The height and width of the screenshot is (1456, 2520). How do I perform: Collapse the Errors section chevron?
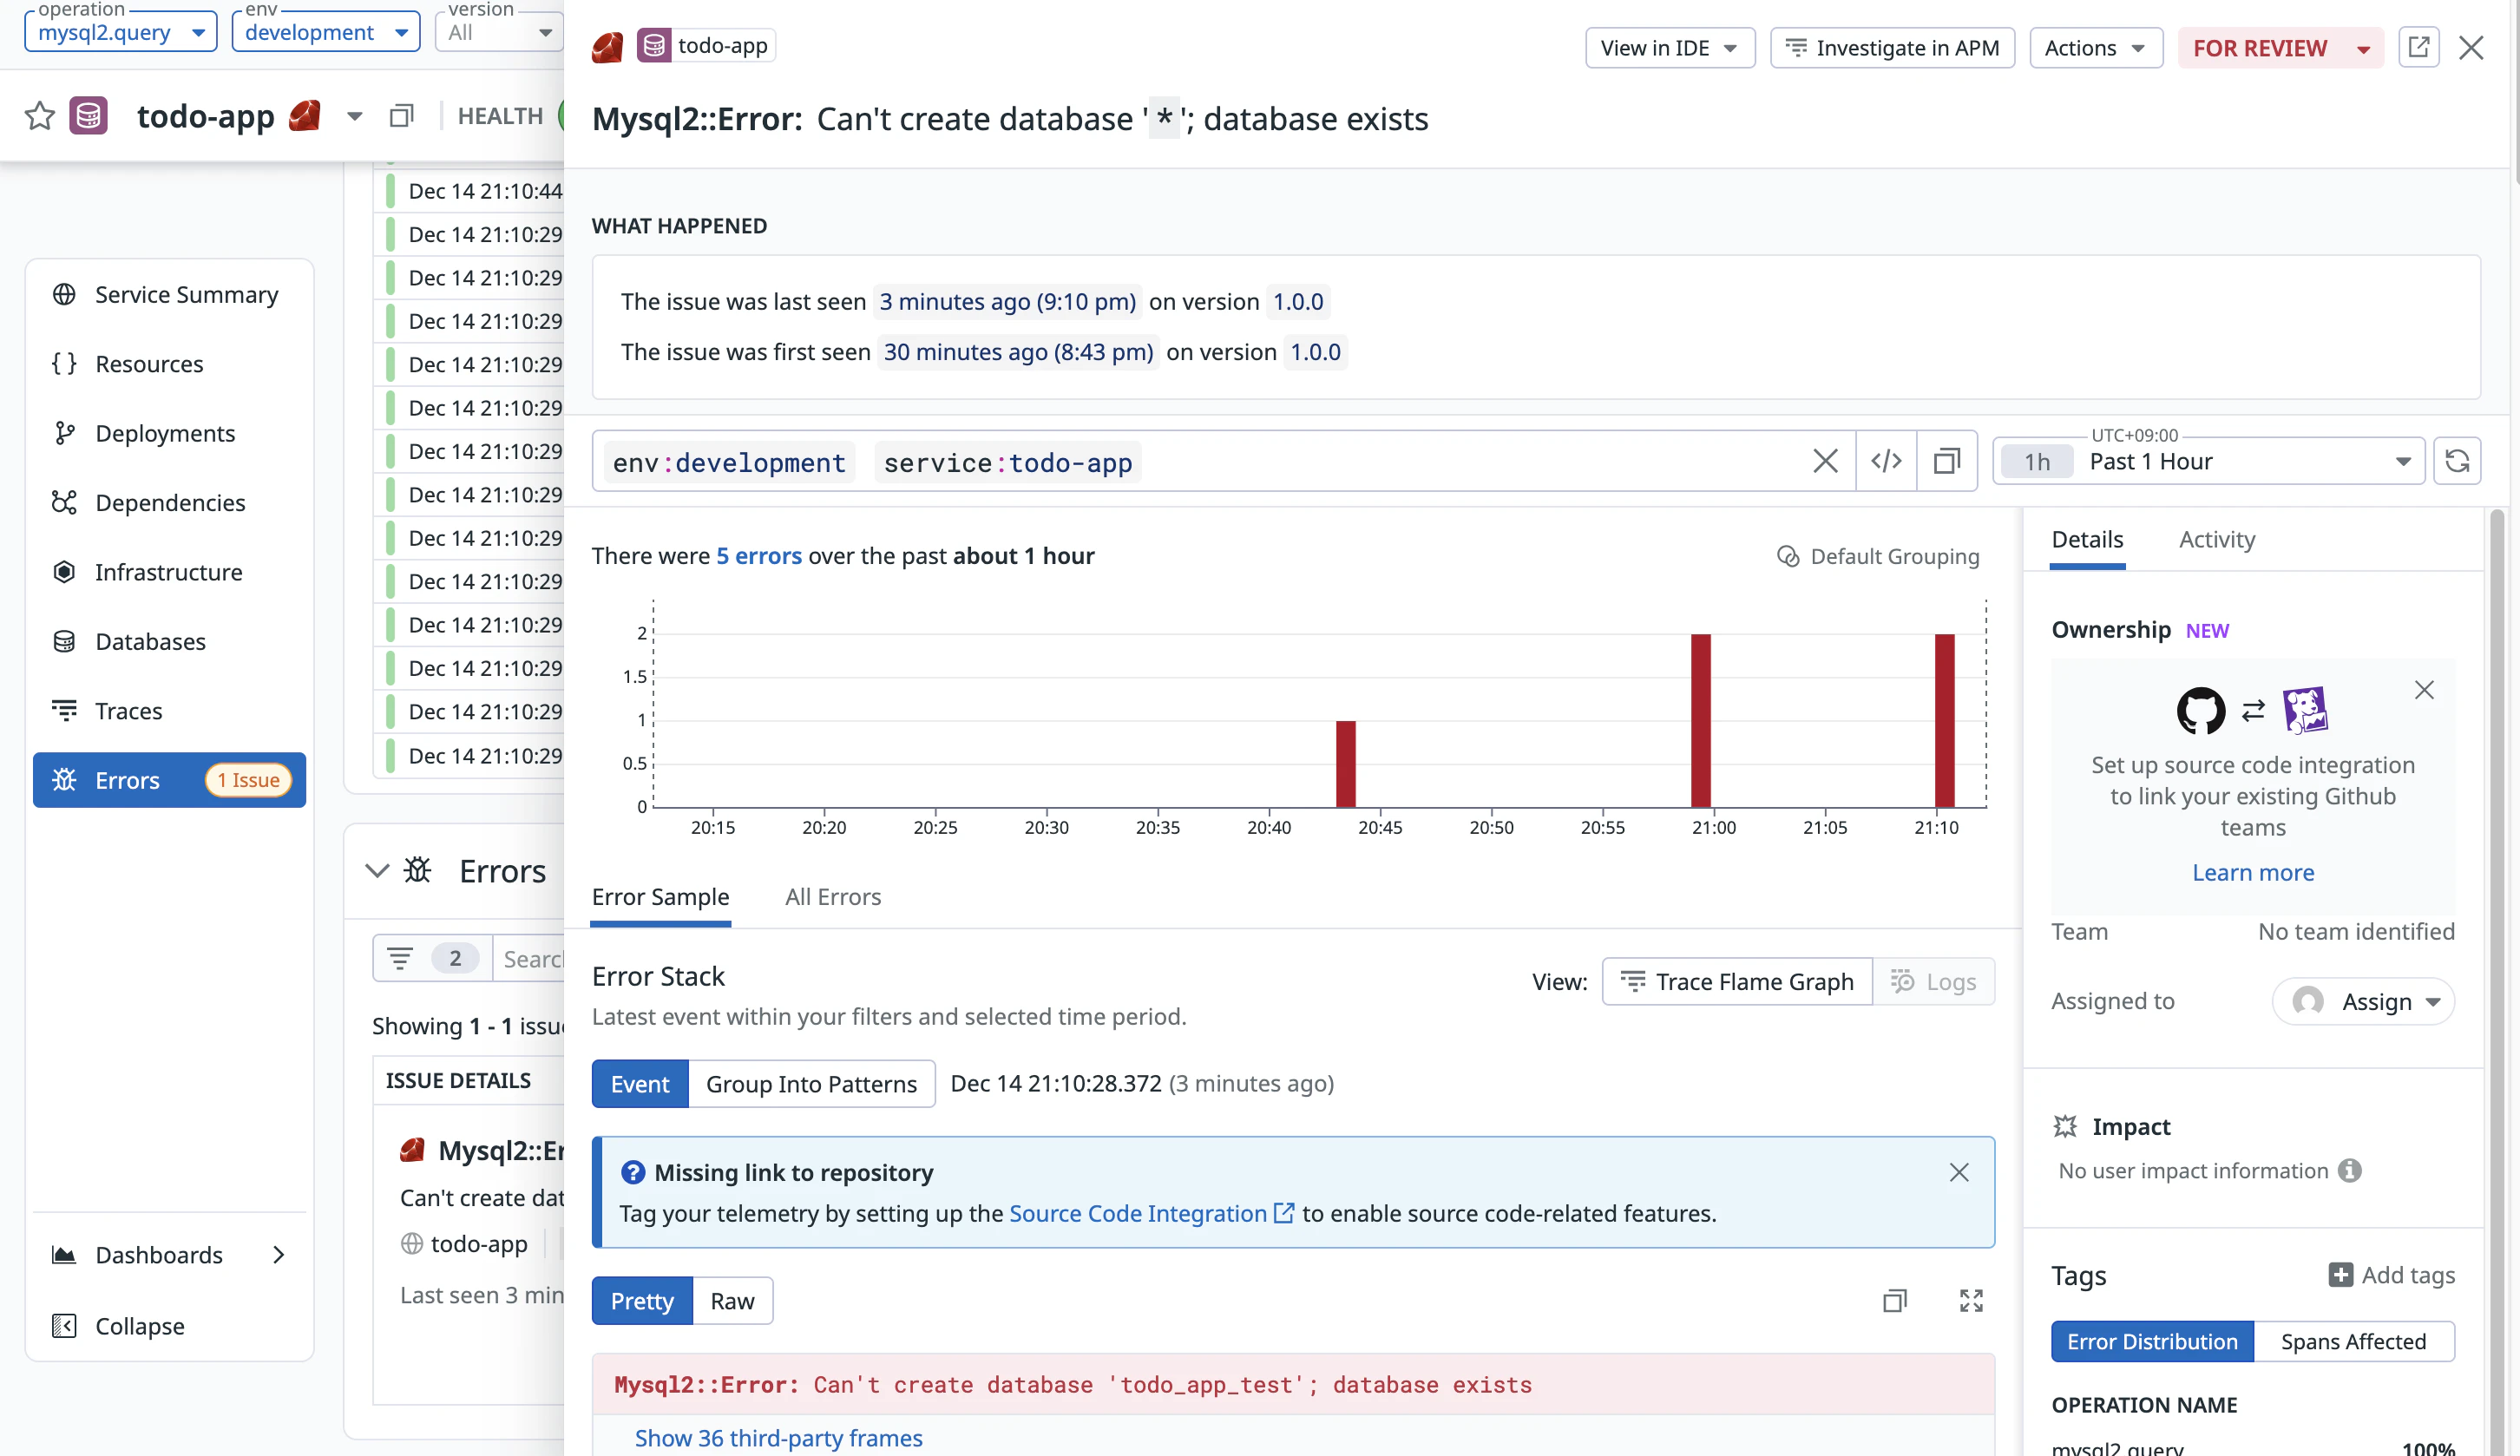point(377,871)
